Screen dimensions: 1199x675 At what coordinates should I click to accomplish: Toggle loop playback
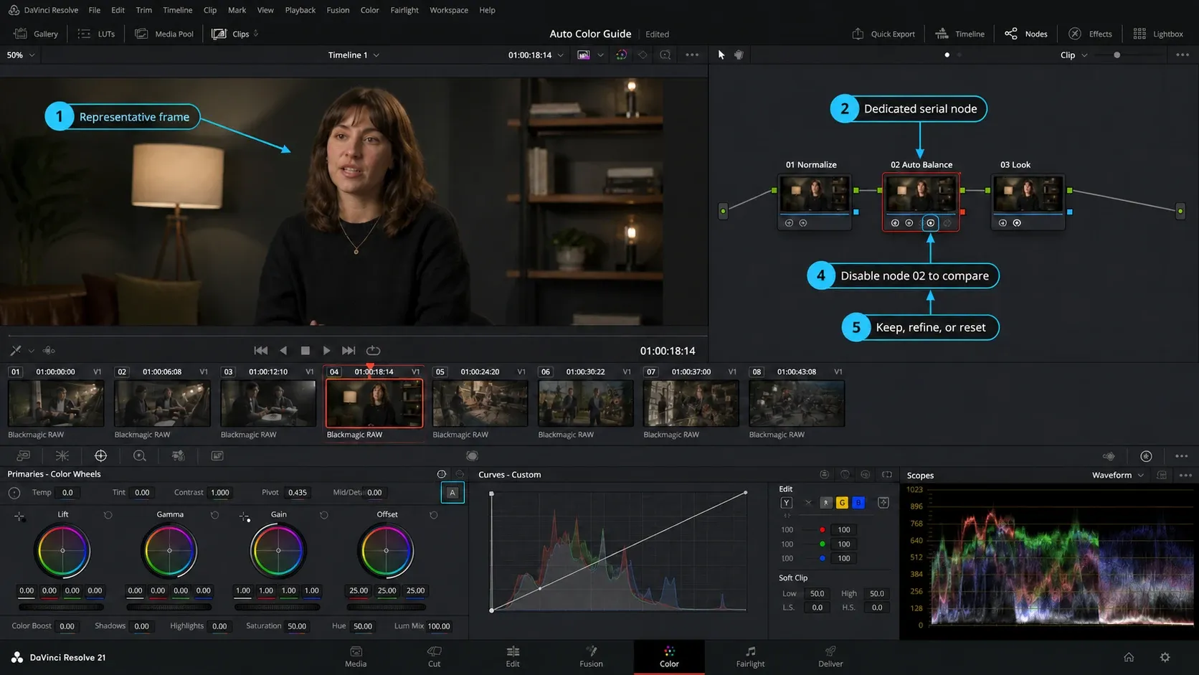[x=373, y=350]
